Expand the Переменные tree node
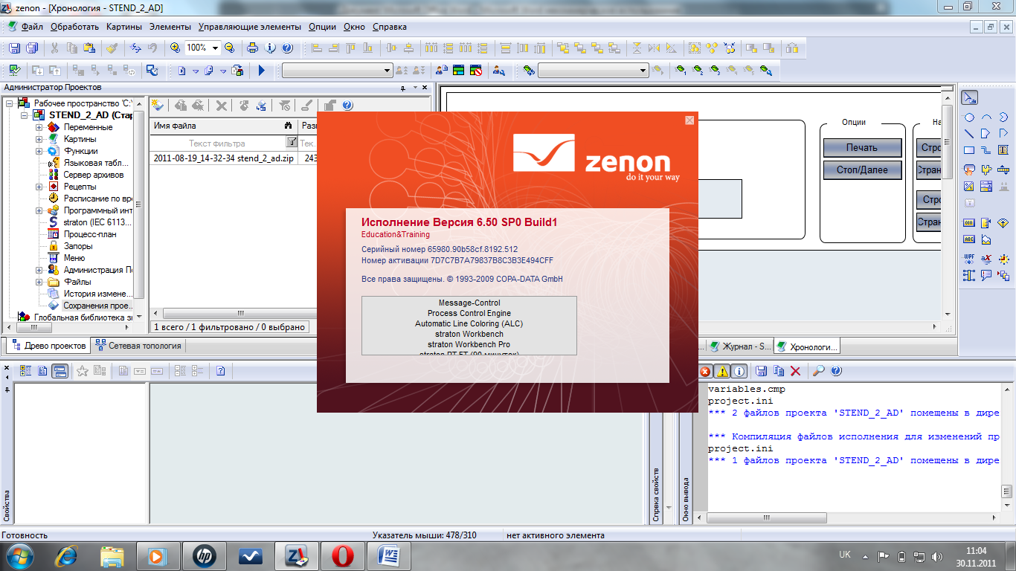 pos(39,127)
